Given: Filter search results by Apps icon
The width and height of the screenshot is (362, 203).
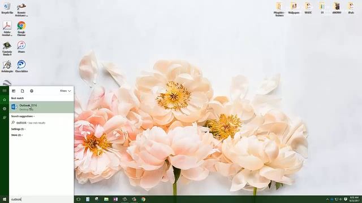Looking at the screenshot, I should (14, 91).
